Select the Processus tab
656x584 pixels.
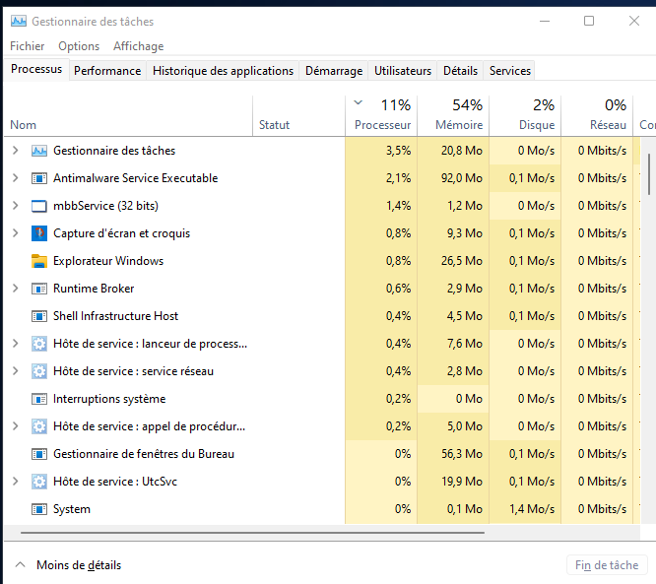36,69
